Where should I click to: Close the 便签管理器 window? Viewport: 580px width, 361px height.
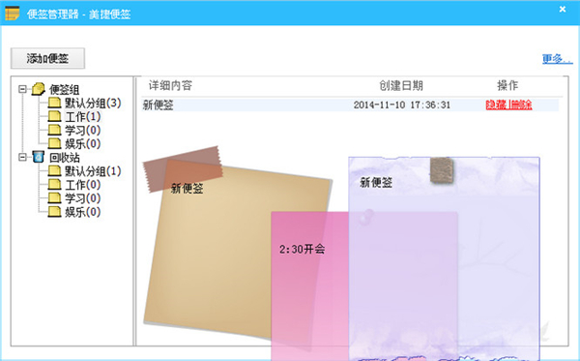[x=563, y=10]
